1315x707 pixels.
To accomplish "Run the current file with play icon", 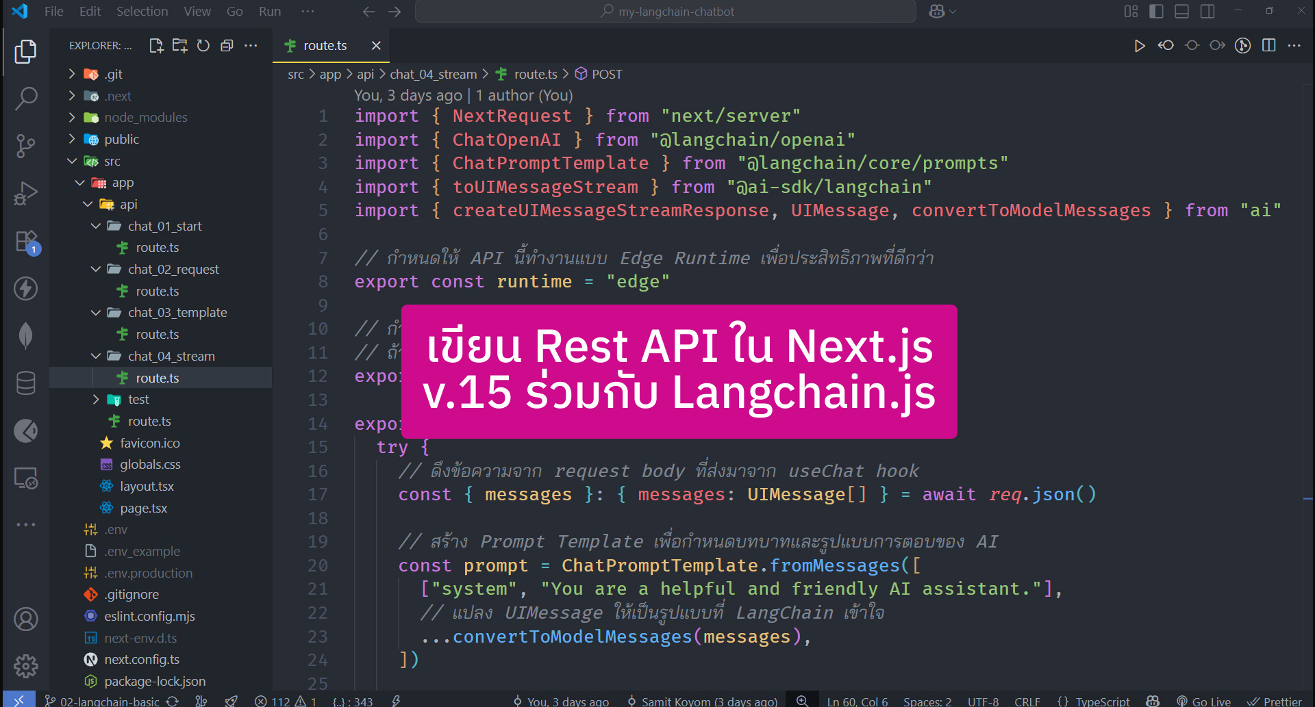I will pyautogui.click(x=1139, y=46).
